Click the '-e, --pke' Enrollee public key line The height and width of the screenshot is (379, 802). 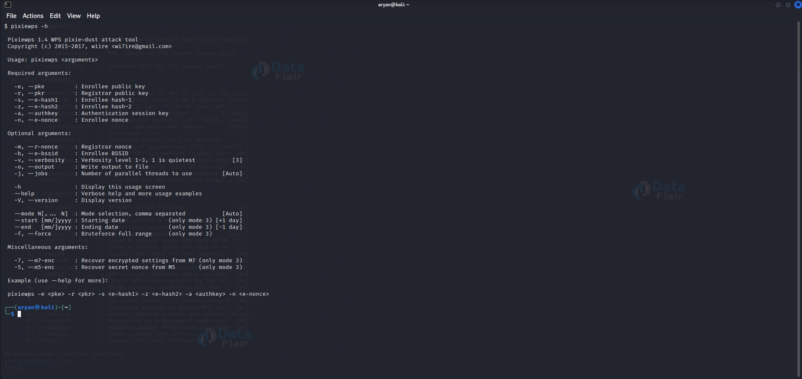80,87
